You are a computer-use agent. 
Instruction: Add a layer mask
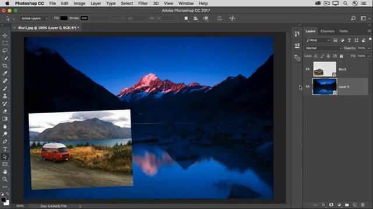(331, 205)
